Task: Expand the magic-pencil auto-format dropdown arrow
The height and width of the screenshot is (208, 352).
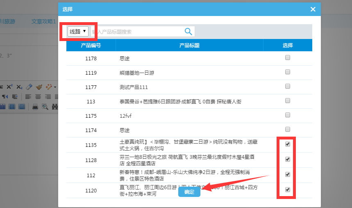Action: [55, 87]
